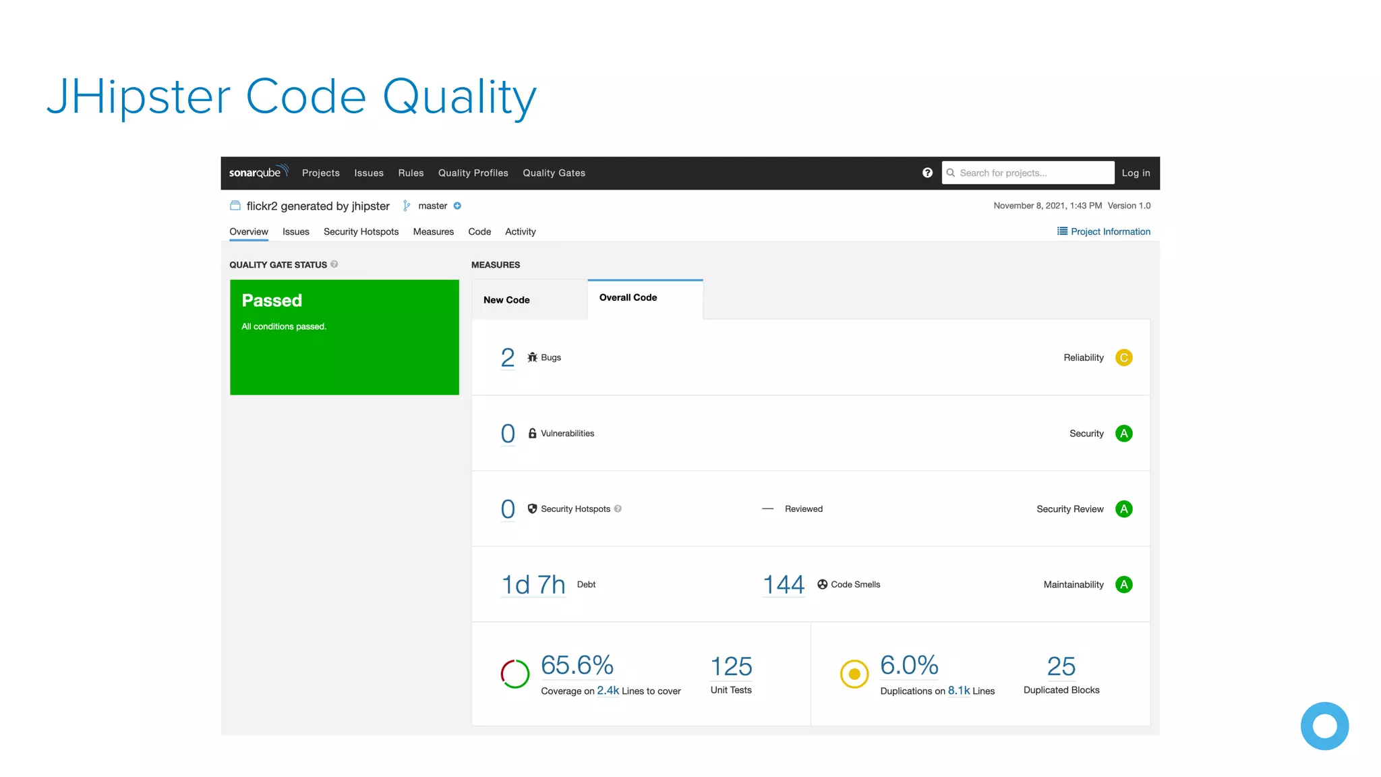1381x777 pixels.
Task: Click the Maintainability A rating badge
Action: click(x=1123, y=584)
